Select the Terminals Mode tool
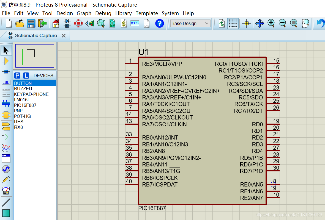The width and height of the screenshot is (325, 220). [x=6, y=126]
